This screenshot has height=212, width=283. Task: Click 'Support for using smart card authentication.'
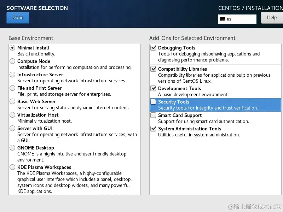coord(204,121)
